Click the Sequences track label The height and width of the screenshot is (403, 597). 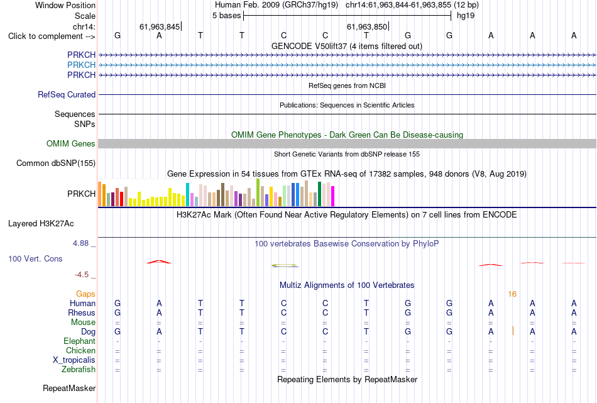75,114
